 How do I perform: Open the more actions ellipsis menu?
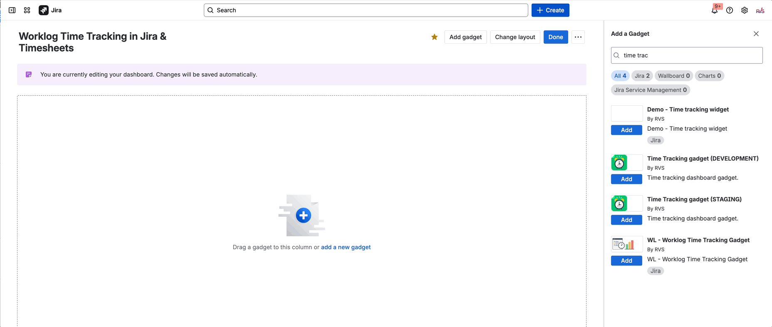click(578, 37)
